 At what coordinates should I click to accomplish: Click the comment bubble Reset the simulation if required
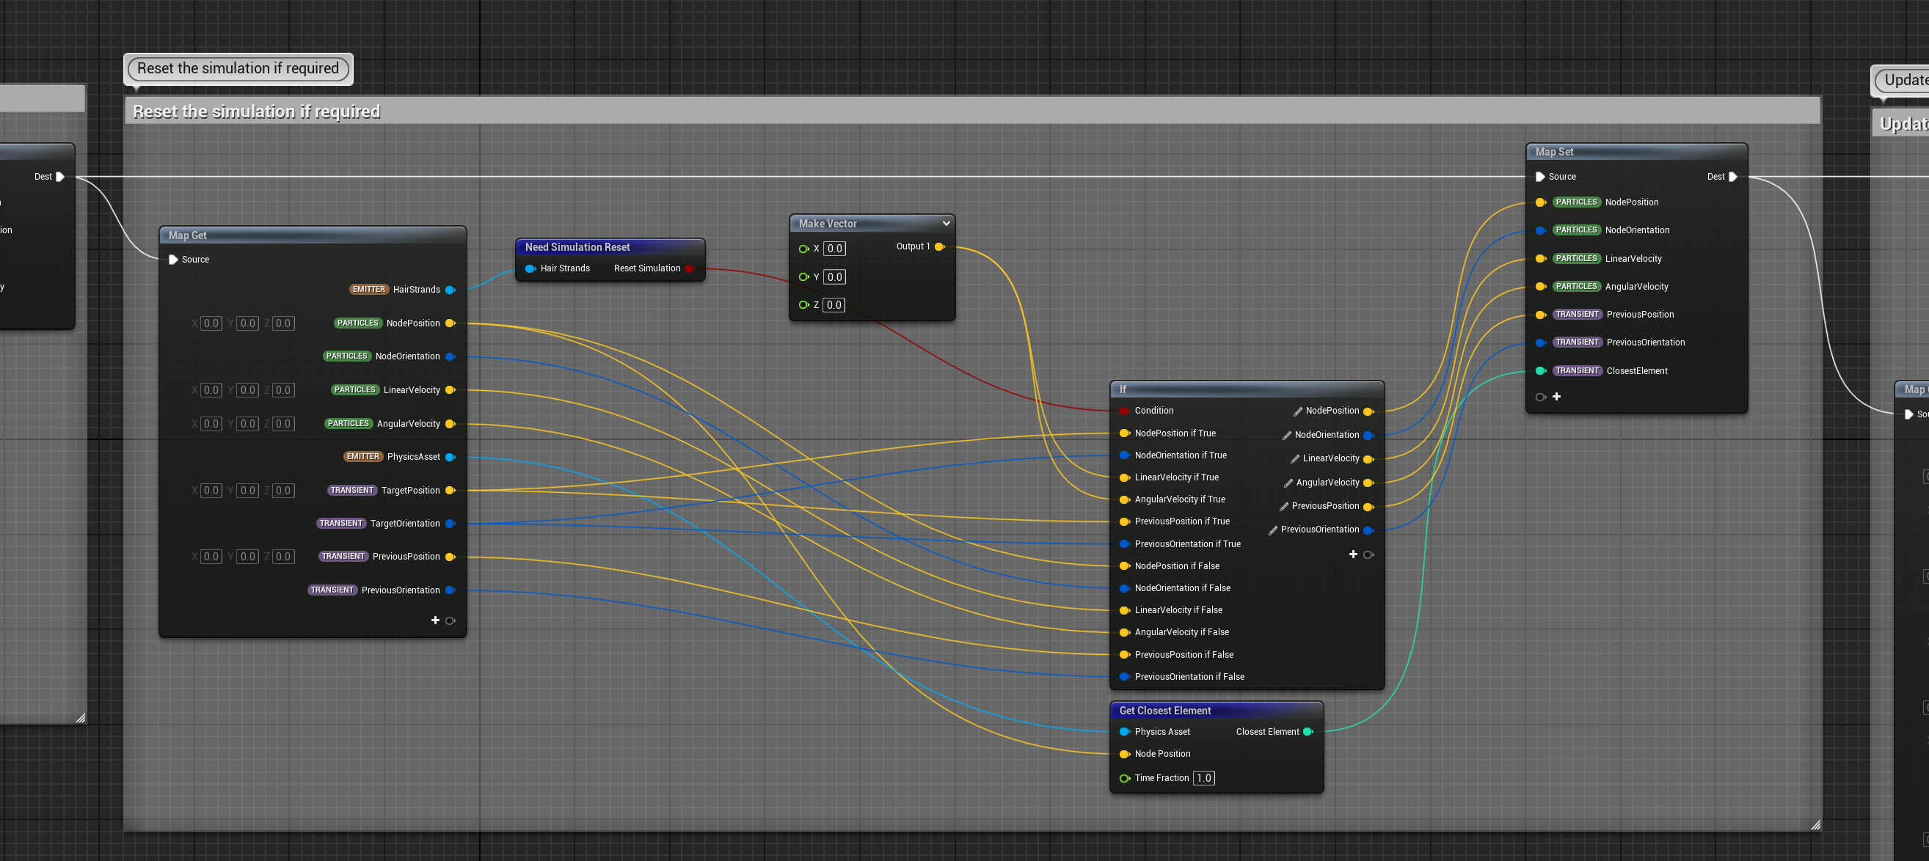tap(238, 69)
